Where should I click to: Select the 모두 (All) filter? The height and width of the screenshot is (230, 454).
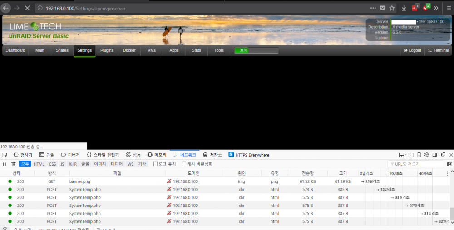25,164
